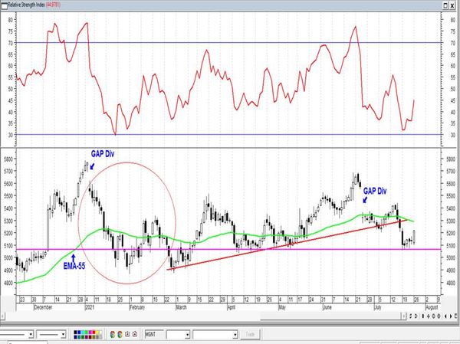Image resolution: width=460 pixels, height=344 pixels.
Task: Click the first multicolor refresh icon
Action: click(x=113, y=334)
